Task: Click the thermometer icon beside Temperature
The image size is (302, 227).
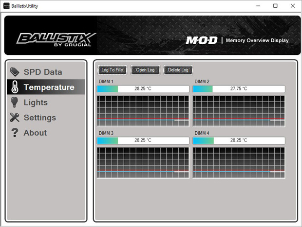Action: point(15,87)
